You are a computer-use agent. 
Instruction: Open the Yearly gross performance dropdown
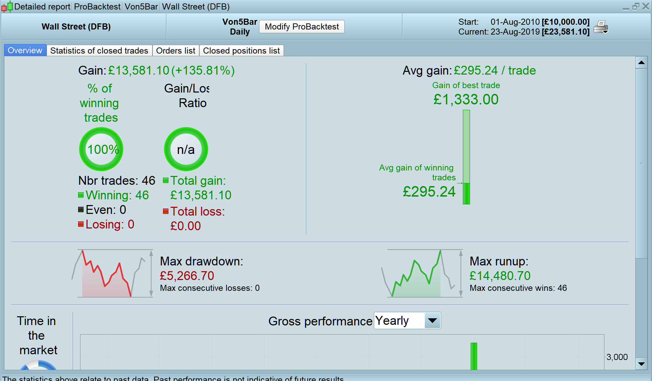tap(399, 321)
